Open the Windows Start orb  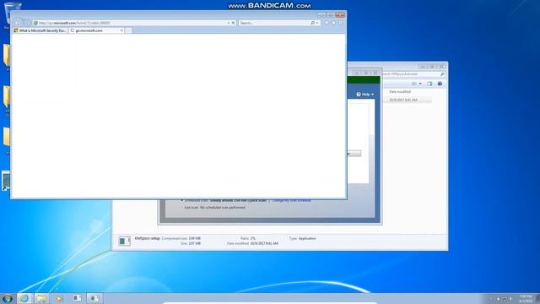pyautogui.click(x=7, y=298)
